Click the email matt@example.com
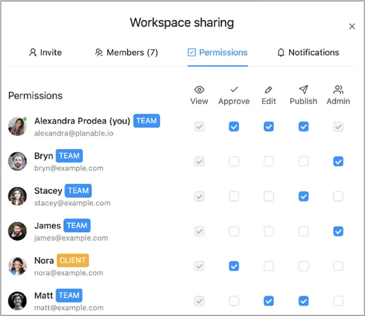Screen dimensions: 365x316 click(x=69, y=308)
